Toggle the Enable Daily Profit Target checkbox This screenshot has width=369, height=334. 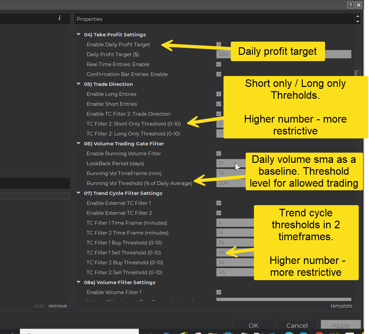pos(219,45)
